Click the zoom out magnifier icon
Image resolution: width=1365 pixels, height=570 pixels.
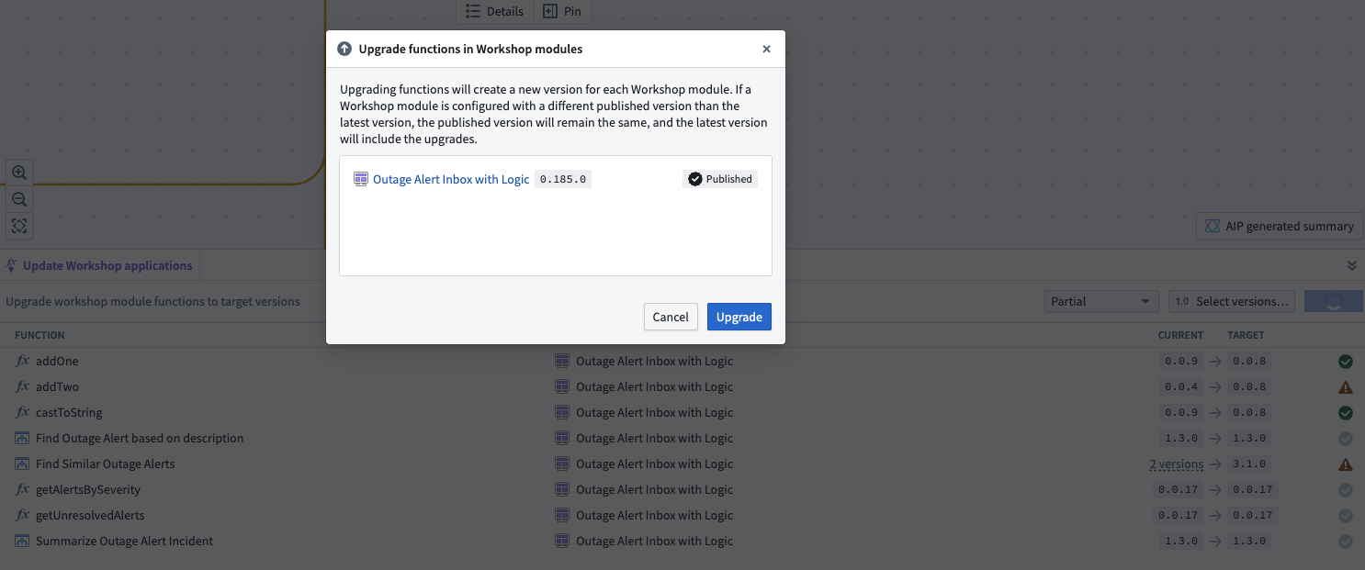tap(18, 199)
